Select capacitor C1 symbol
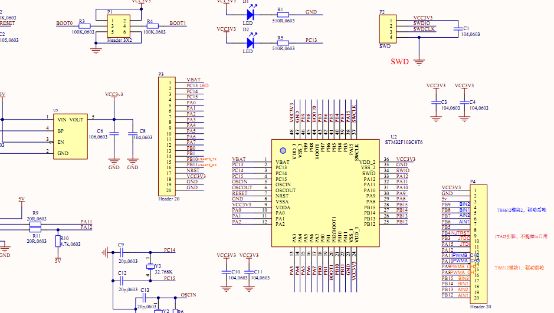Viewport: 554px width, 313px height. pos(458,29)
